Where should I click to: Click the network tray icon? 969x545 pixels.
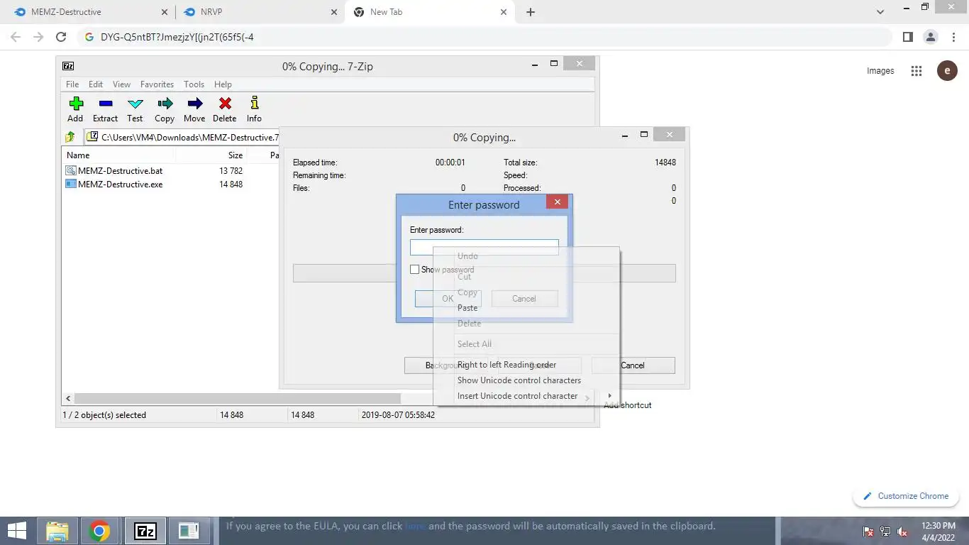click(x=885, y=532)
